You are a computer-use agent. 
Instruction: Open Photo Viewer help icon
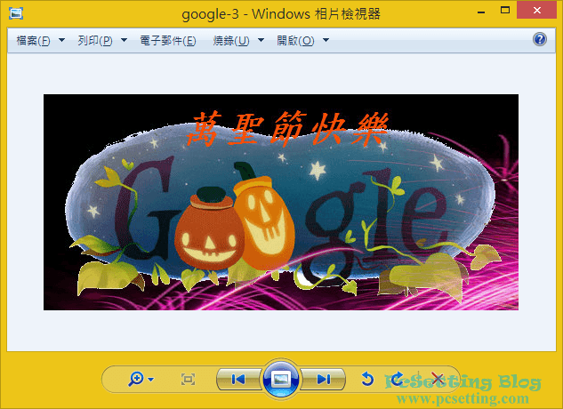click(x=539, y=40)
